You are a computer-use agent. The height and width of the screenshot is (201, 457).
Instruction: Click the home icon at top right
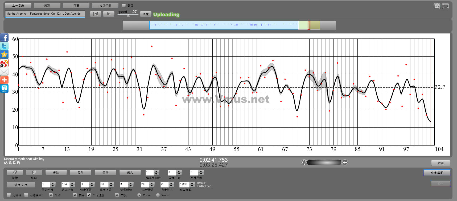(437, 6)
